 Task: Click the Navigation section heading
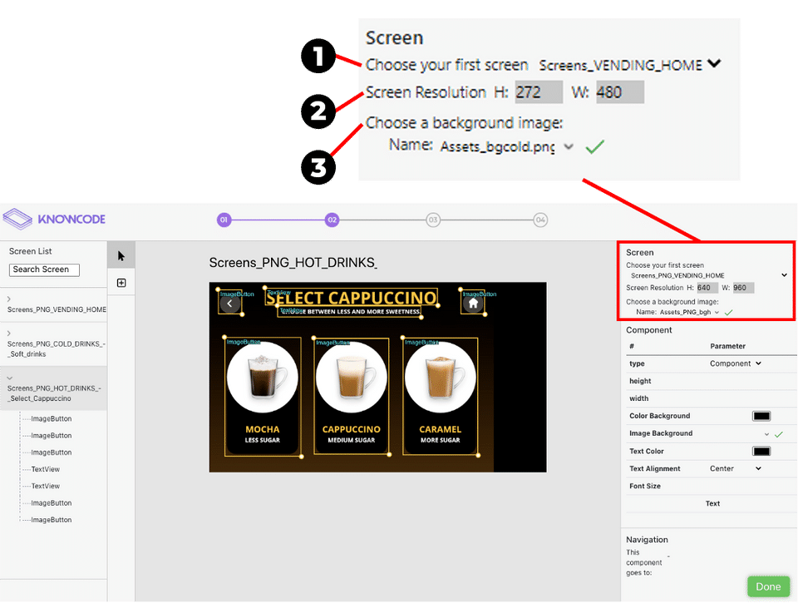(647, 539)
